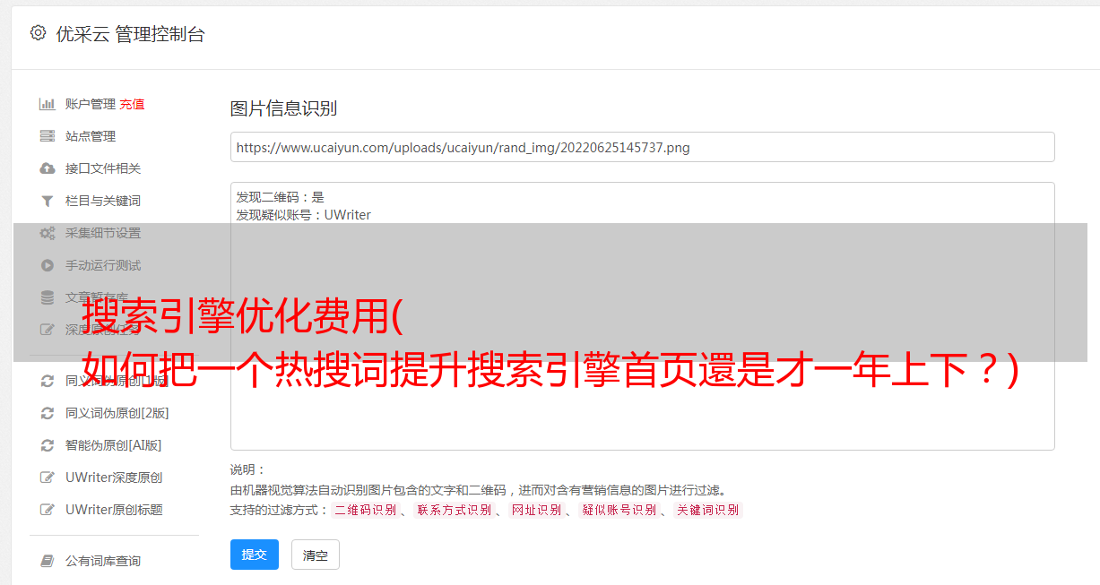This screenshot has height=585, width=1100.
Task: Click the 发现疑似账号：UWriter result line
Action: click(303, 215)
